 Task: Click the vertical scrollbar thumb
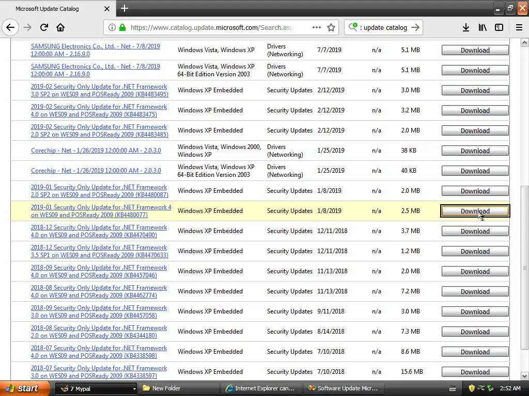point(524,268)
